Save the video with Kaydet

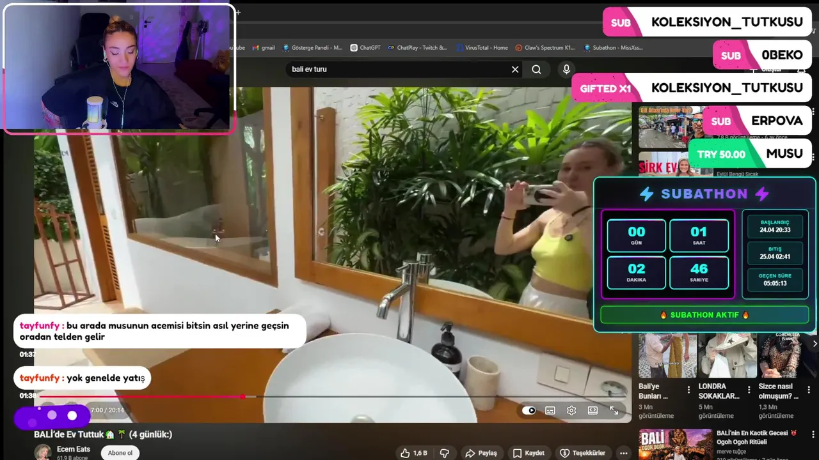click(x=529, y=453)
